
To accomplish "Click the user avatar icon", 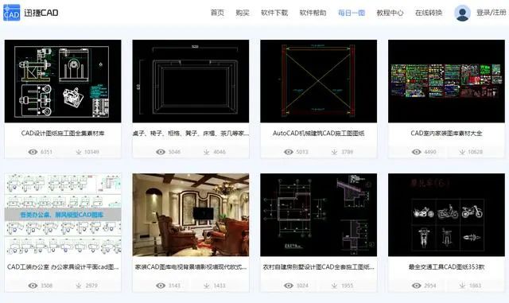I will [462, 13].
